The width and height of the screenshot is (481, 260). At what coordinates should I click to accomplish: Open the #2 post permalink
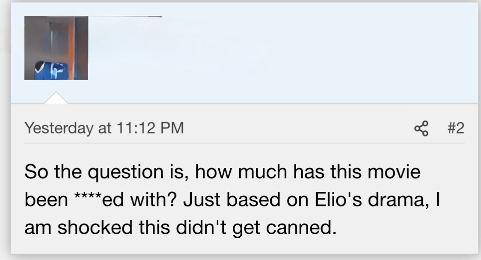click(x=456, y=128)
